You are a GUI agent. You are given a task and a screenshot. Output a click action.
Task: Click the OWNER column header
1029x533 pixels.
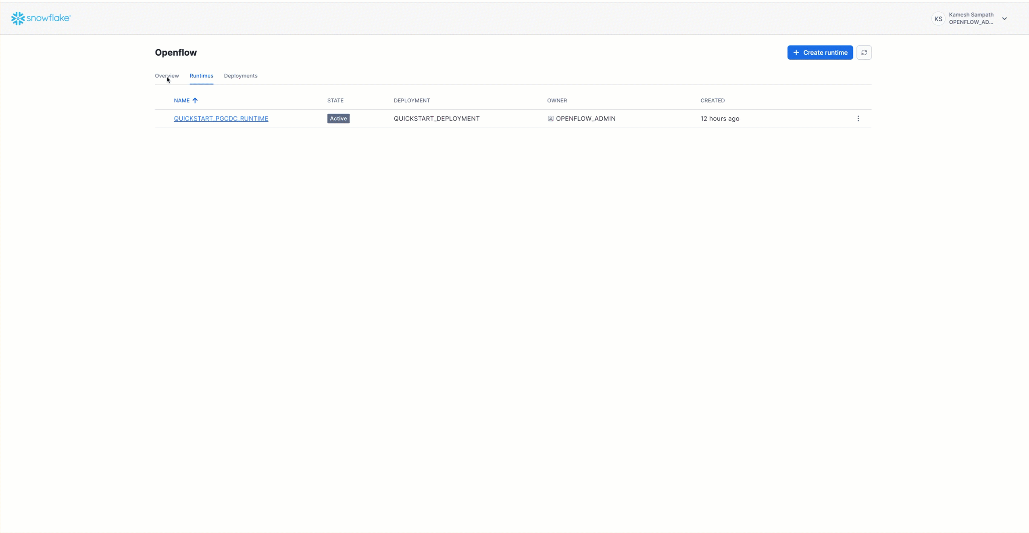tap(557, 100)
